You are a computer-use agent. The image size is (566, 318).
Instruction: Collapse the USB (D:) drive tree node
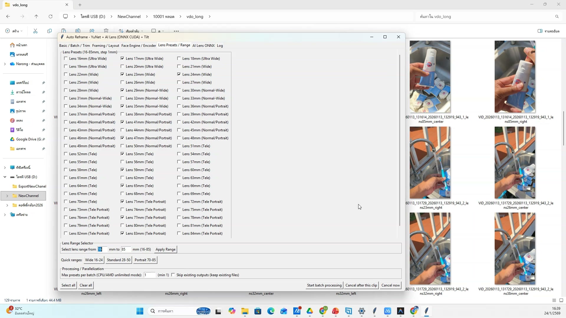click(x=5, y=177)
